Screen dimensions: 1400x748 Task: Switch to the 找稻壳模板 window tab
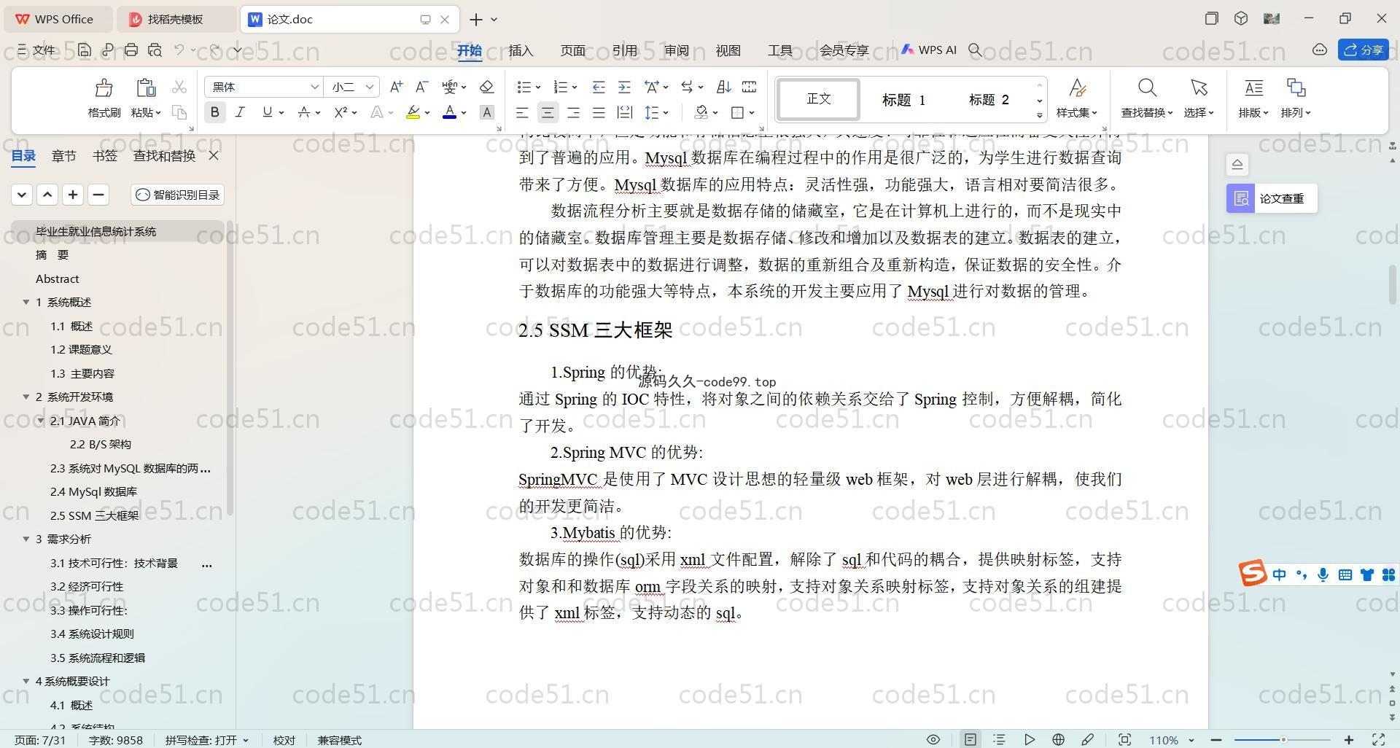[176, 20]
